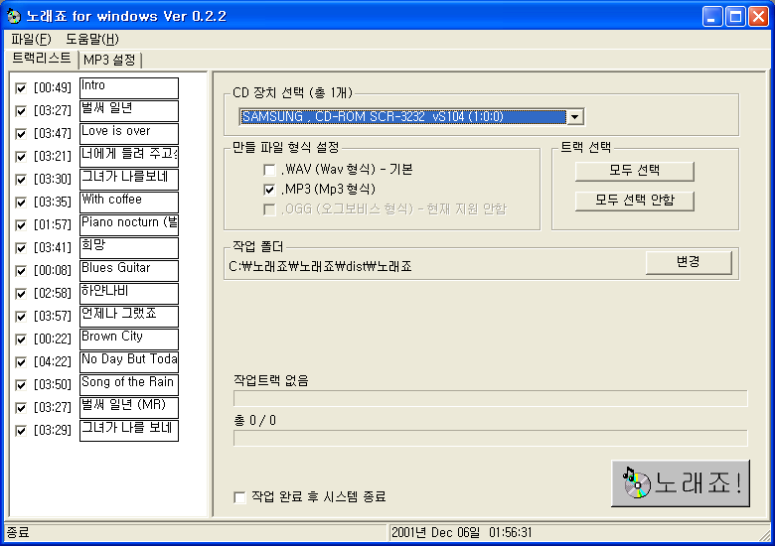The width and height of the screenshot is (775, 546).
Task: Click the 노래죠! CD rip button
Action: tap(681, 483)
